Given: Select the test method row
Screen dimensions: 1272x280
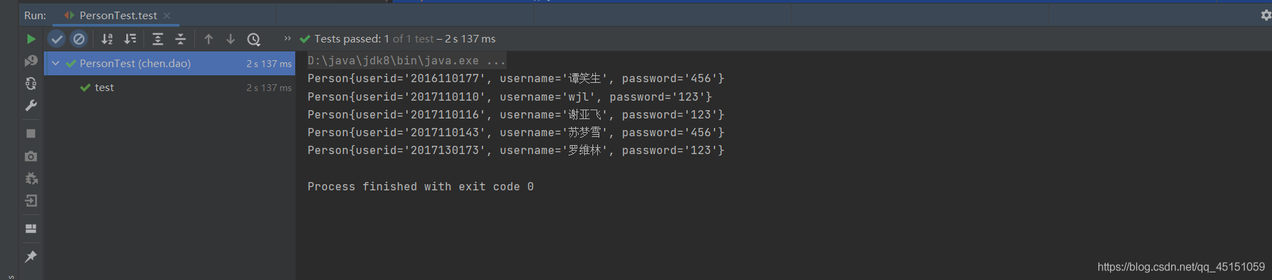Looking at the screenshot, I should click(170, 87).
